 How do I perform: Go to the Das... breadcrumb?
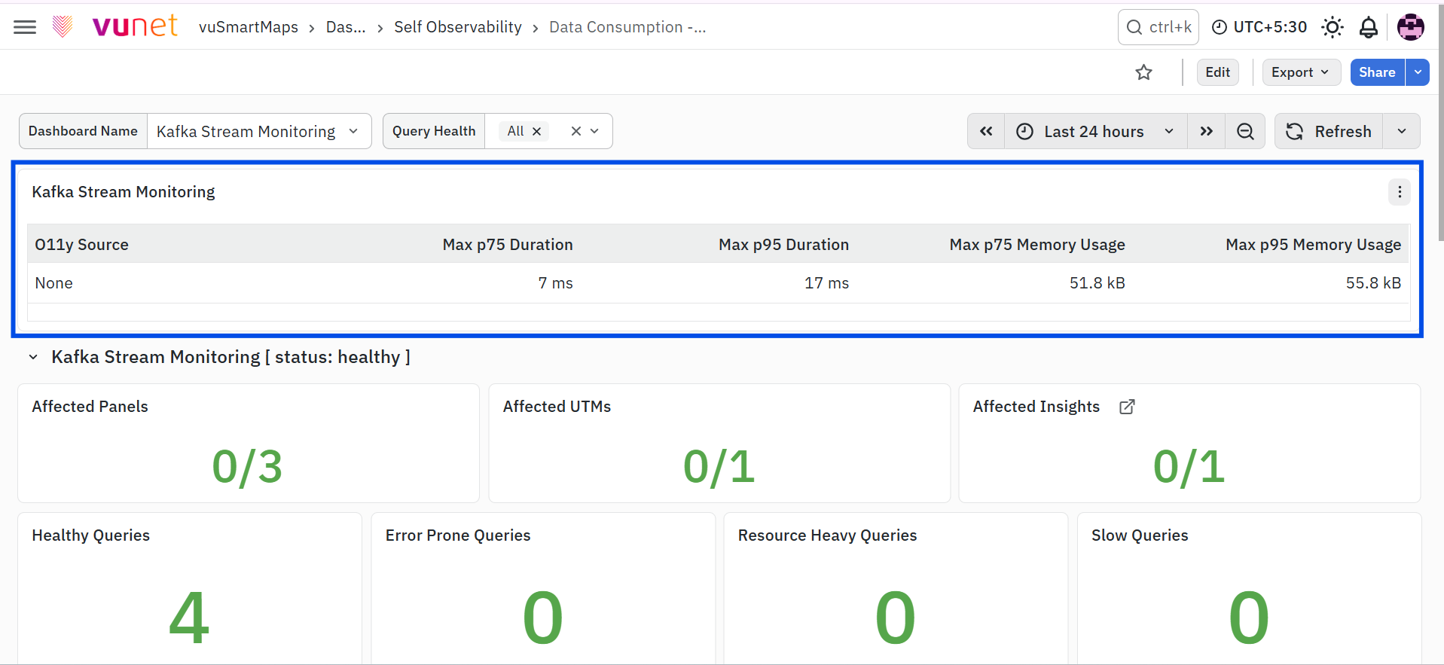pos(346,27)
